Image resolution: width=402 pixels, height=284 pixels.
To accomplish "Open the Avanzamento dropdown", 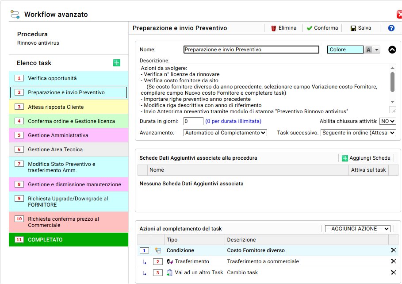I will click(225, 133).
